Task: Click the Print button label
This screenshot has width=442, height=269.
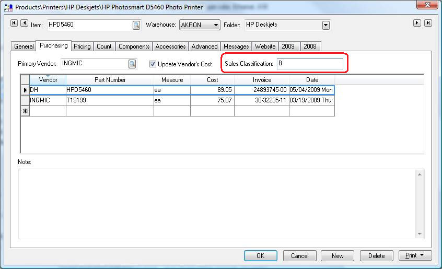Action: coord(411,255)
